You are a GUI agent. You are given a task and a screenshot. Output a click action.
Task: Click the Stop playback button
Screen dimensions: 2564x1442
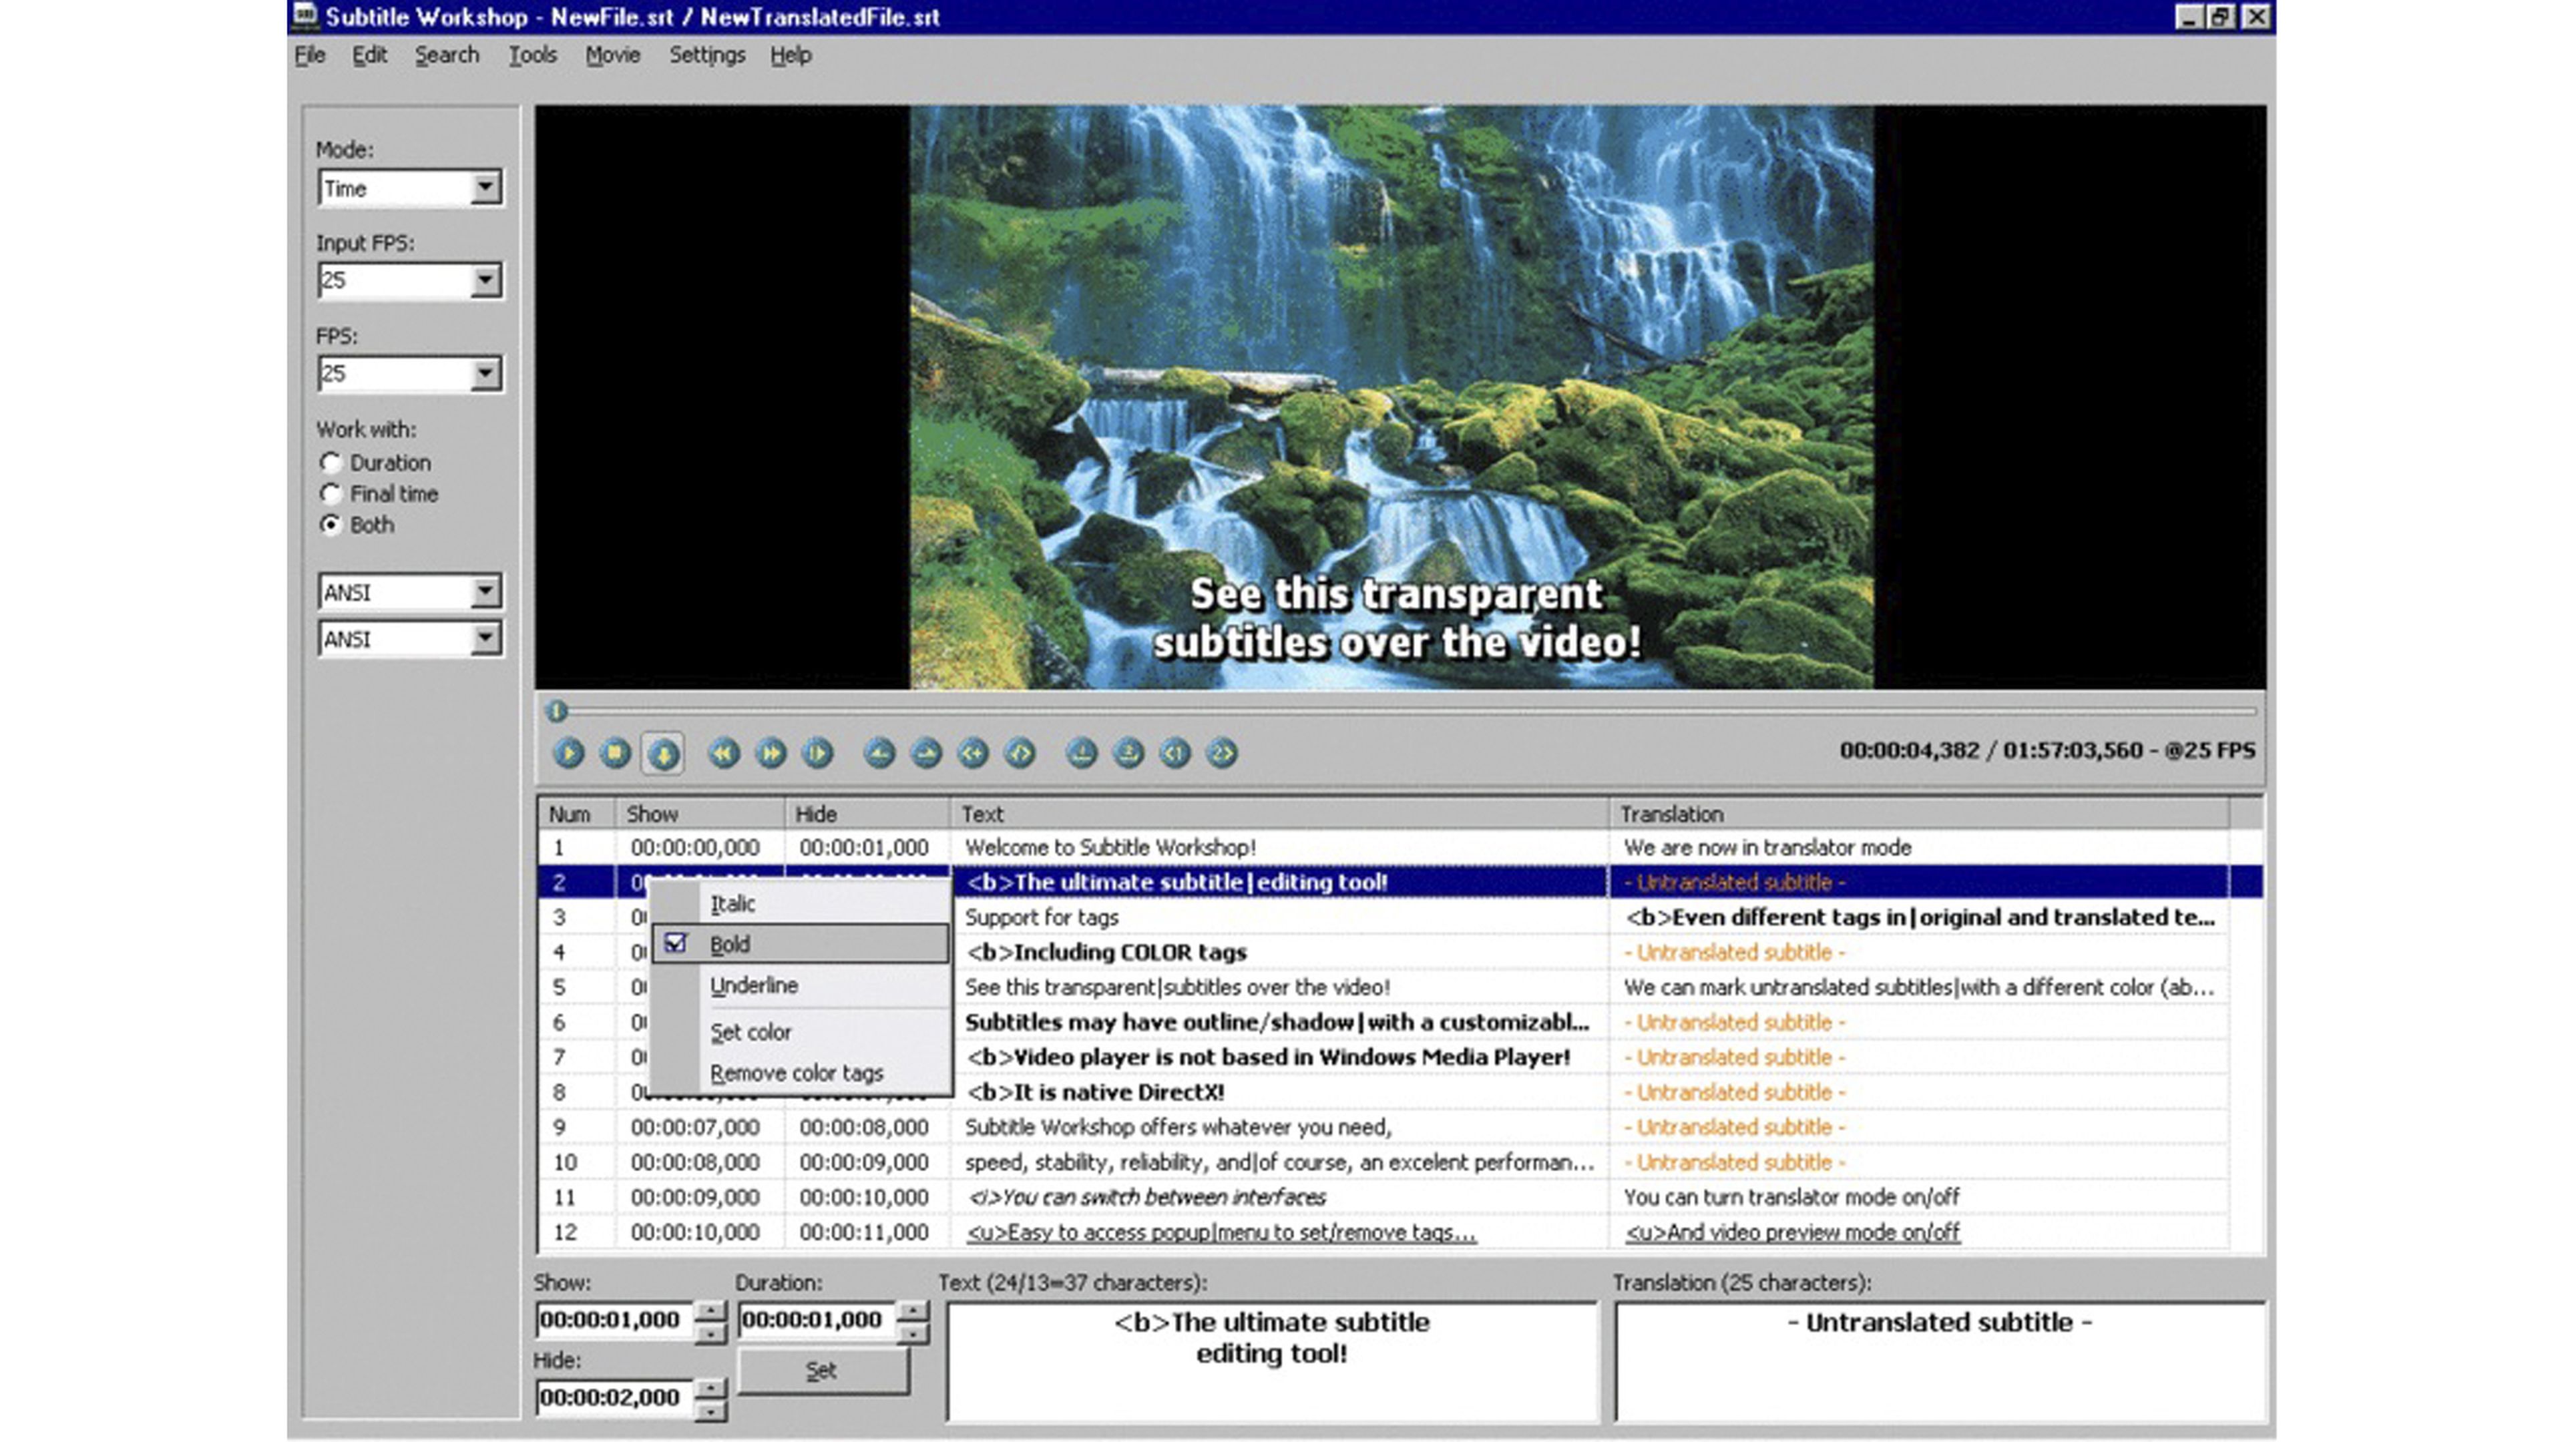[615, 753]
